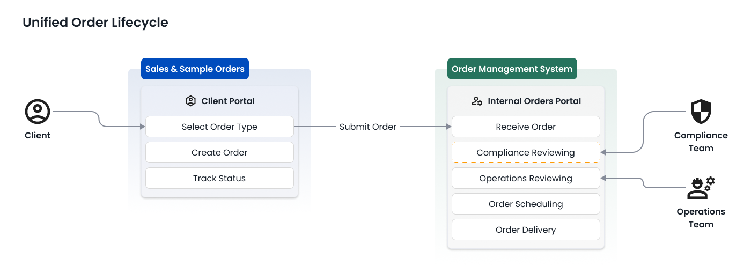Select the Order Management System label
Screen dimensions: 751x266
pos(512,69)
